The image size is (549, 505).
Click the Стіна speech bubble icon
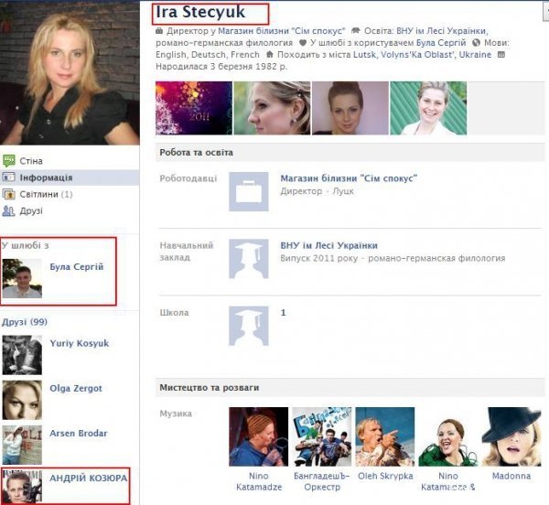(9, 161)
